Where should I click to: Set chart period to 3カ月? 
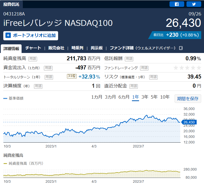click(x=110, y=97)
